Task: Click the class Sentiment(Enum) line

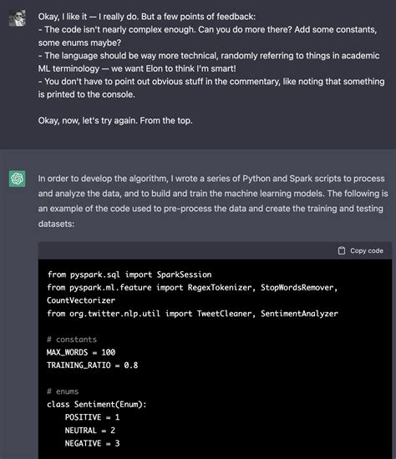Action: tap(97, 404)
